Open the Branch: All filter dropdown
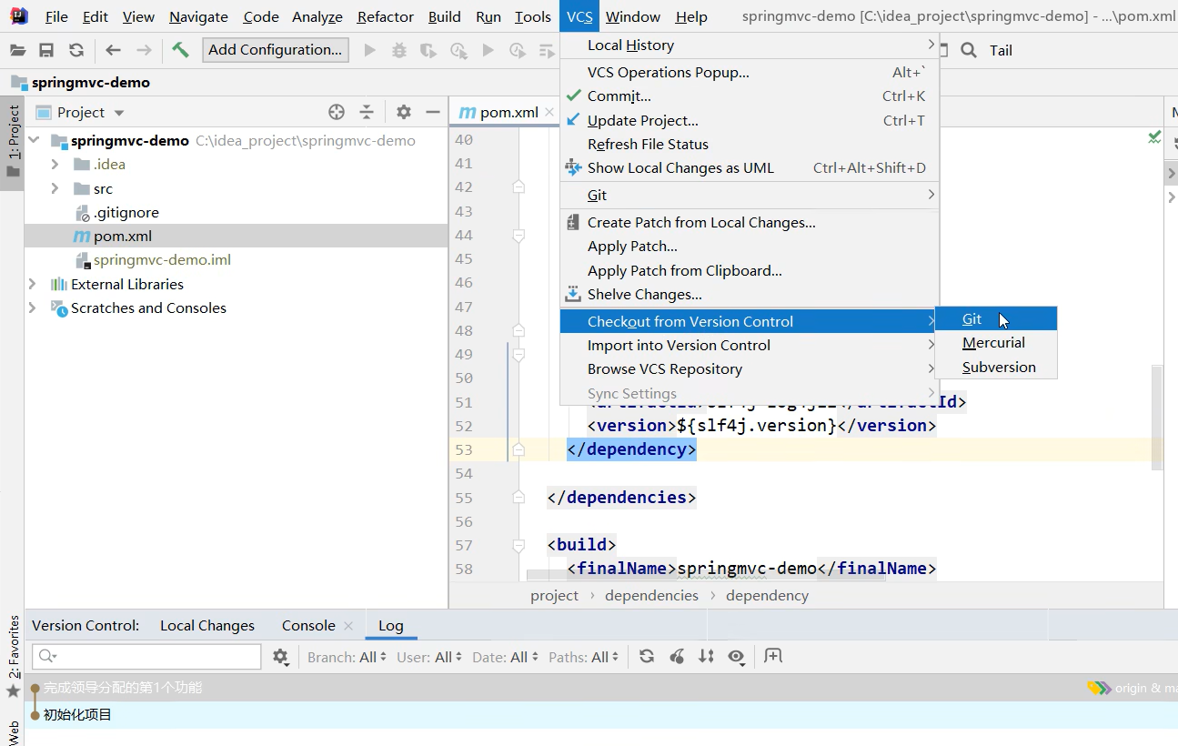This screenshot has height=746, width=1178. point(347,657)
